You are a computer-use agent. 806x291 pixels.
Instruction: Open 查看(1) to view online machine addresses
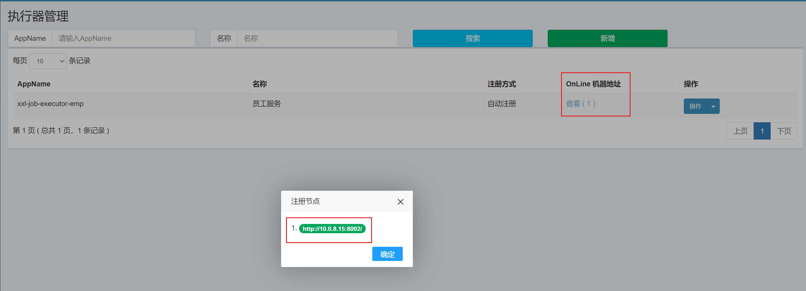[x=580, y=104]
